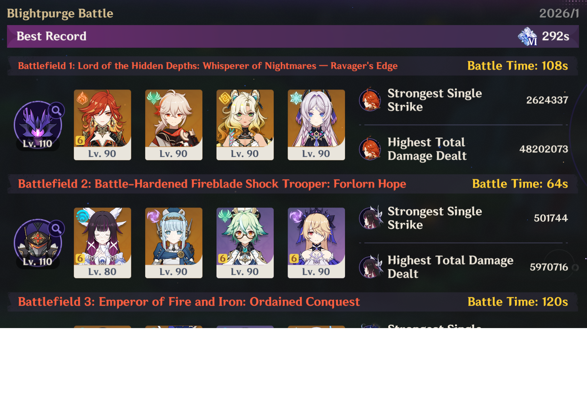
Task: Click the 2026/1 date label
Action: (x=559, y=13)
